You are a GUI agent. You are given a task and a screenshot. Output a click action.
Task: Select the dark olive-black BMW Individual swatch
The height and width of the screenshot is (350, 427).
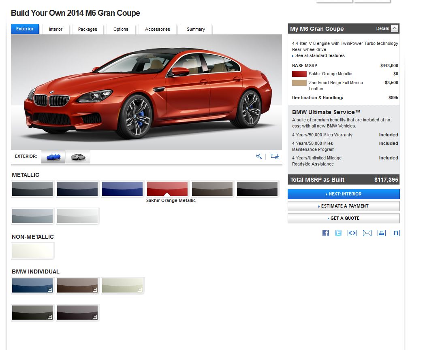[x=32, y=312]
